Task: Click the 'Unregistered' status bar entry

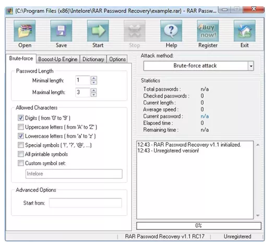Action: [237, 237]
